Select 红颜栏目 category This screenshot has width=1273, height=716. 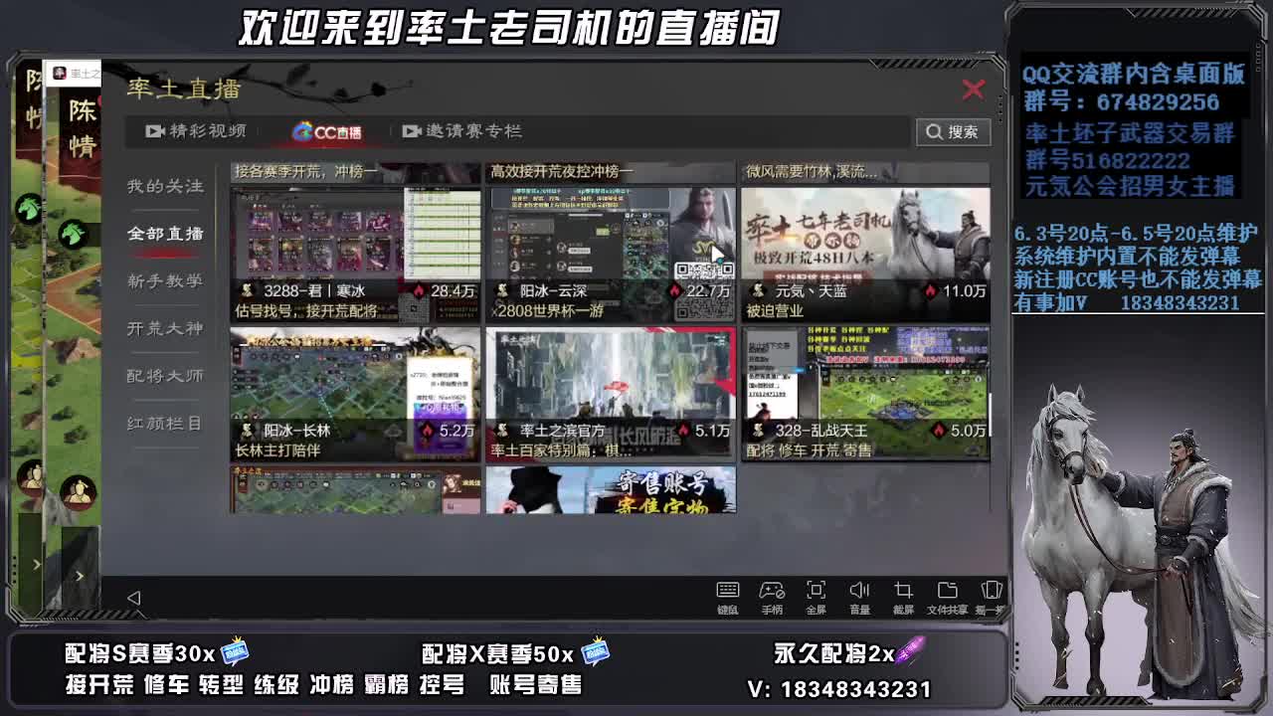coord(165,424)
